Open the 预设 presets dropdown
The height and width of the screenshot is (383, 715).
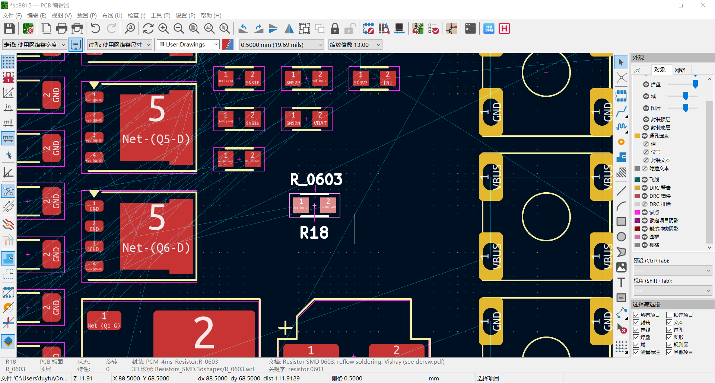click(x=673, y=270)
